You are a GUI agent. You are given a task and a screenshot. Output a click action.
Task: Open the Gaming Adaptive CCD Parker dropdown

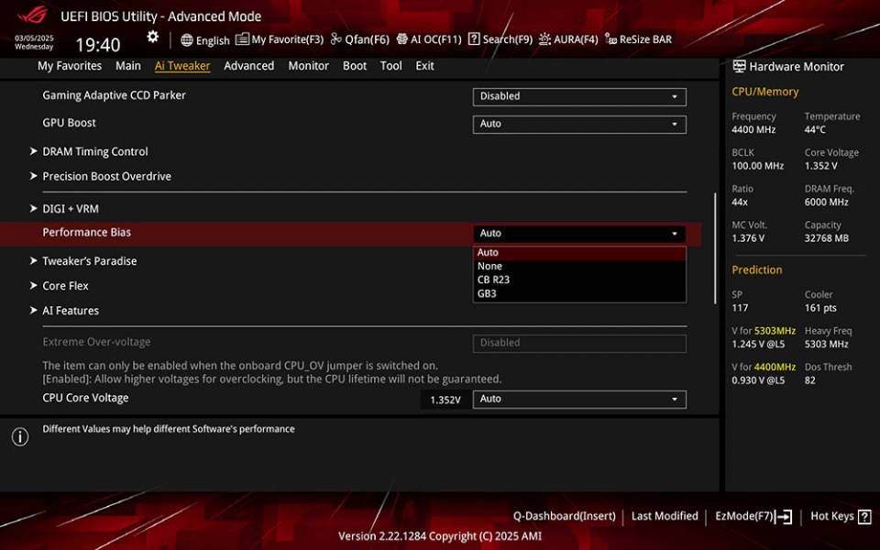(x=579, y=96)
